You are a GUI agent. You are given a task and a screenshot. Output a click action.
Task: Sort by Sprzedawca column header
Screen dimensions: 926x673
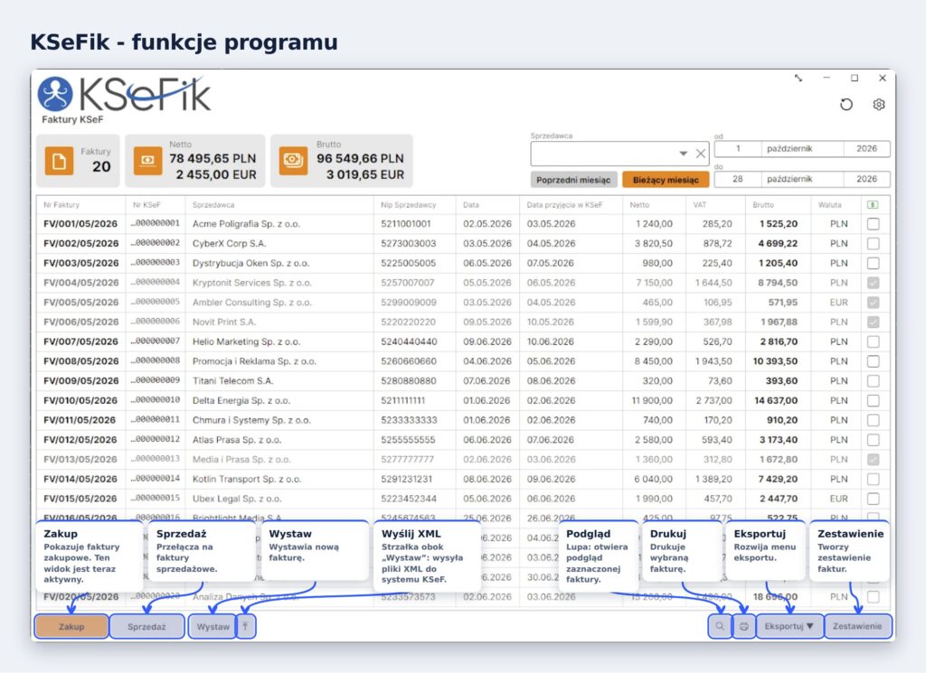213,205
